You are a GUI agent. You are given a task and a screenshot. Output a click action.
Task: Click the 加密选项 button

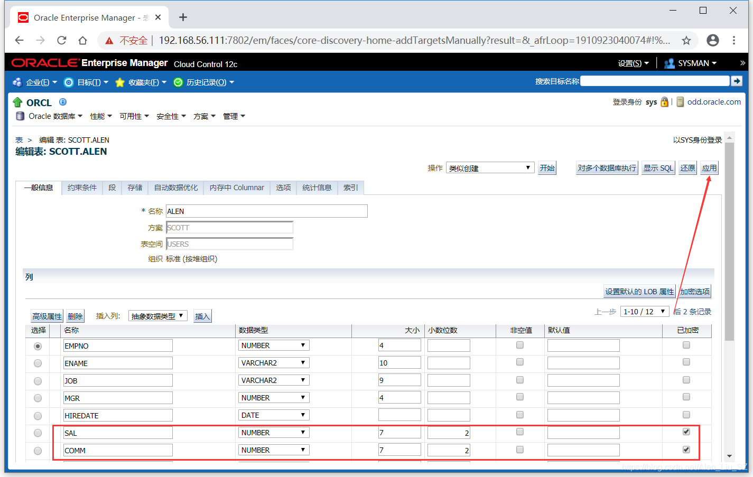[x=694, y=292]
